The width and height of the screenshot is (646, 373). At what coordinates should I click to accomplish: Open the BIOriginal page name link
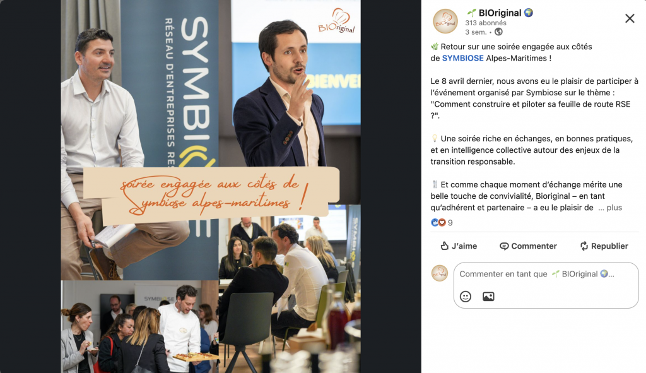click(x=500, y=13)
